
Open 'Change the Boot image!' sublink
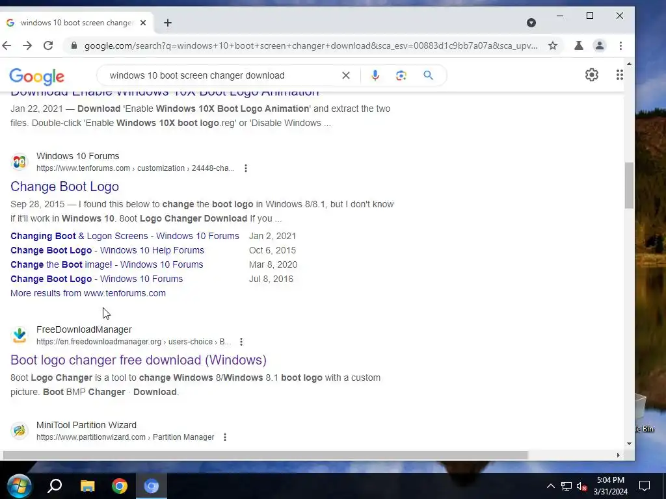pos(107,265)
